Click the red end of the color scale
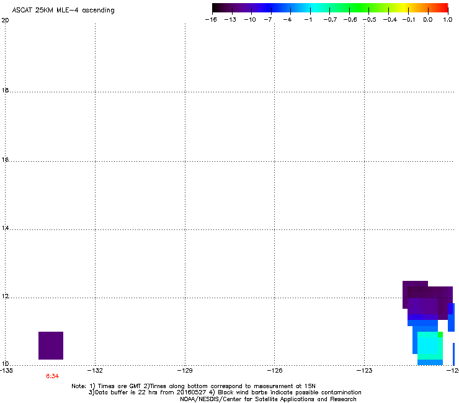459x403 pixels. click(443, 8)
